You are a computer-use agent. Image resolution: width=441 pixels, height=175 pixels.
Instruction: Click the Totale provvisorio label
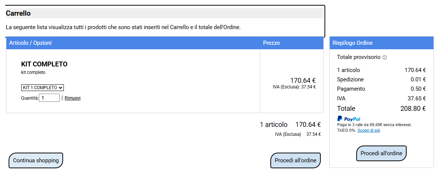click(358, 57)
